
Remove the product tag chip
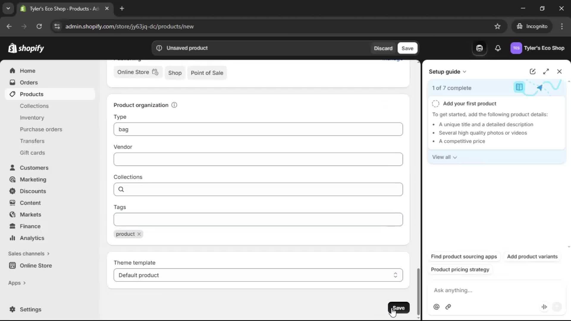pos(139,234)
